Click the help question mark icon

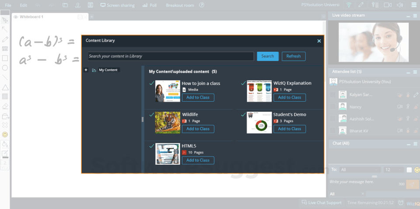(202, 5)
